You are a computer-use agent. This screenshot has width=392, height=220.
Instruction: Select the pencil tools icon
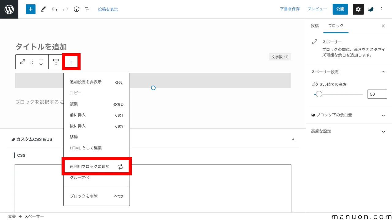coord(43,9)
